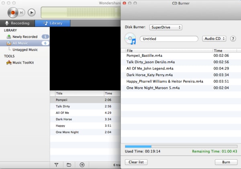This screenshot has width=241, height=169.
Task: Click the Newly Recorded count badge 5
Action: click(45, 37)
